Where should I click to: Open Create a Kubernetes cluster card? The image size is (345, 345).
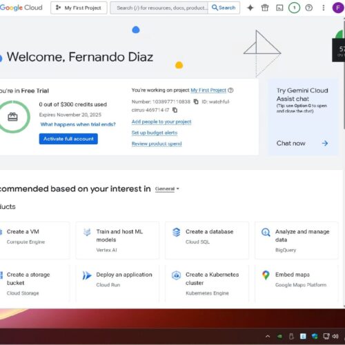207,284
